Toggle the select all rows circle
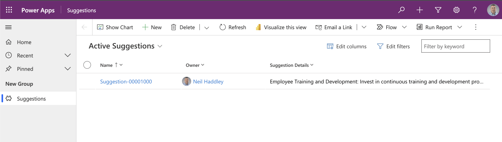The height and width of the screenshot is (142, 502). point(87,65)
